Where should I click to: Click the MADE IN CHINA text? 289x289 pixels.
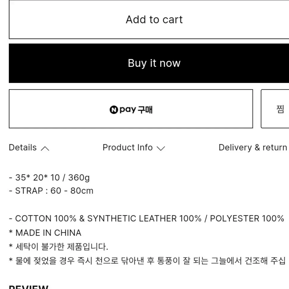click(x=48, y=233)
